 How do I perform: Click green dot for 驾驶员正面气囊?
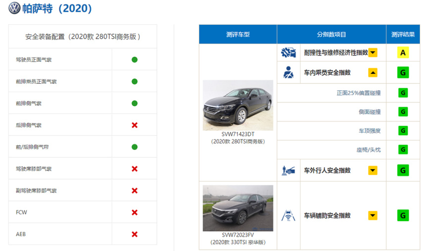135,60
